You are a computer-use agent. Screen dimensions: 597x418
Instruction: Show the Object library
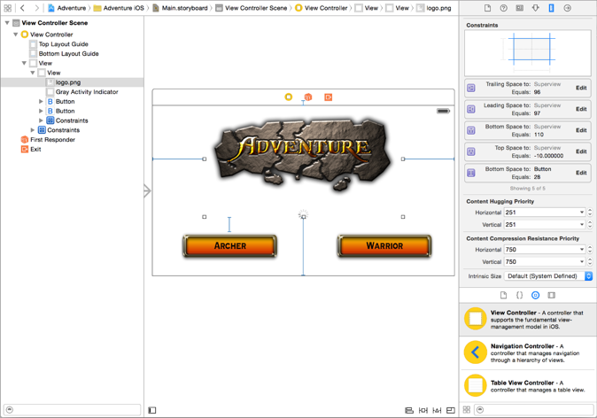[535, 295]
